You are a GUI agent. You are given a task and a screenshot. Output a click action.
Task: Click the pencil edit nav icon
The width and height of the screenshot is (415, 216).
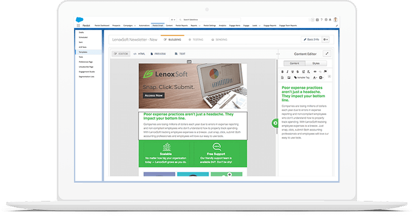pyautogui.click(x=337, y=26)
